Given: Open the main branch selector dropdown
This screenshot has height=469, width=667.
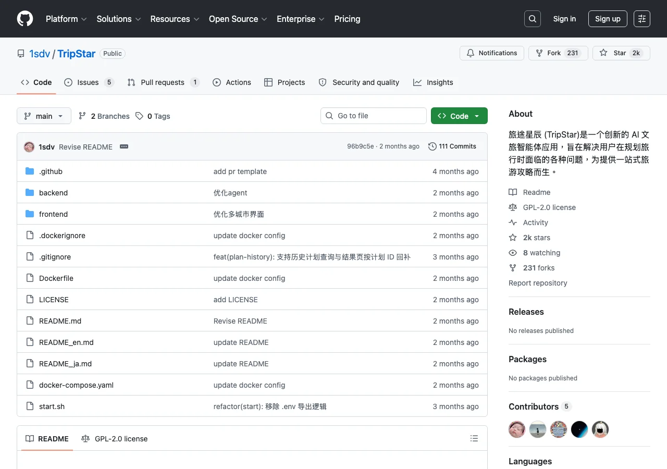Looking at the screenshot, I should click(x=44, y=116).
